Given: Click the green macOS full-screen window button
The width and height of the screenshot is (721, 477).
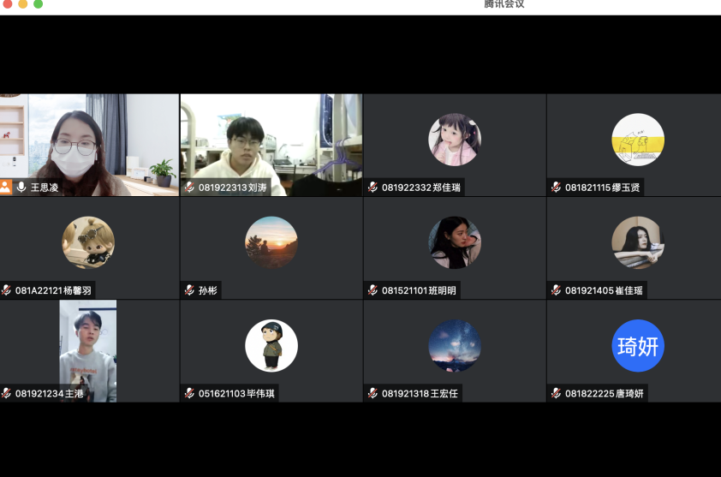Looking at the screenshot, I should [x=38, y=4].
